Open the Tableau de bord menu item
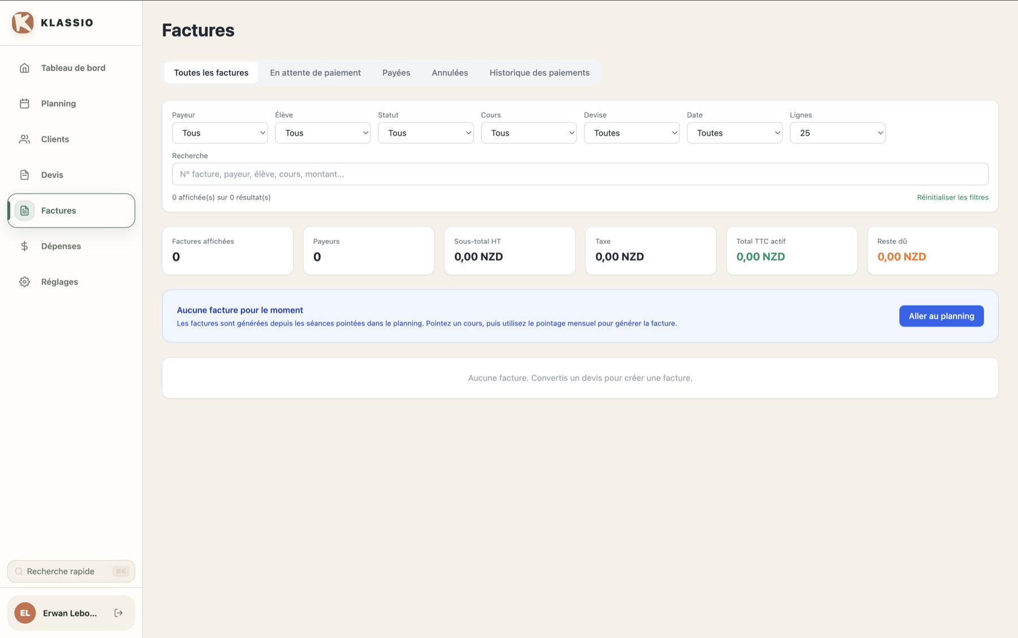The height and width of the screenshot is (638, 1018). pos(71,68)
